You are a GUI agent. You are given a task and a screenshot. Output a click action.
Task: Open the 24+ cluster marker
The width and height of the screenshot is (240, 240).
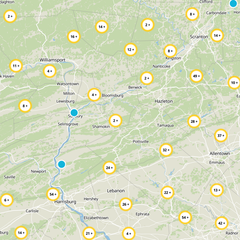[109, 168]
